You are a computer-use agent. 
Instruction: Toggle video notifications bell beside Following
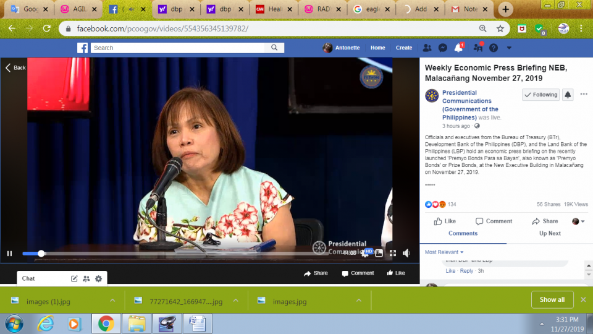pyautogui.click(x=567, y=95)
